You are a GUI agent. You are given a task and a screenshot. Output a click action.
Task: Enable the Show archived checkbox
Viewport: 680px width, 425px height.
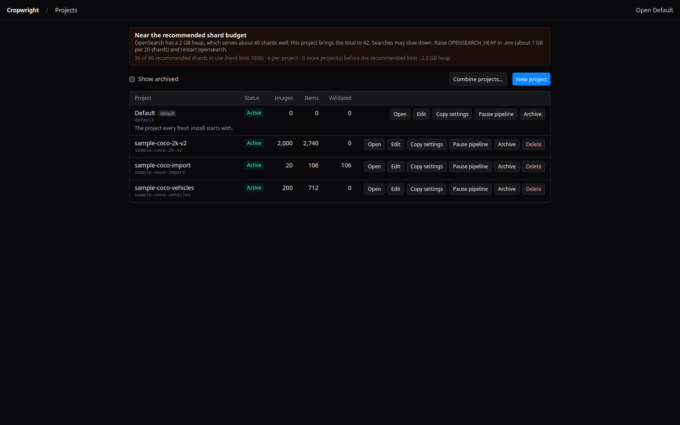(x=132, y=79)
